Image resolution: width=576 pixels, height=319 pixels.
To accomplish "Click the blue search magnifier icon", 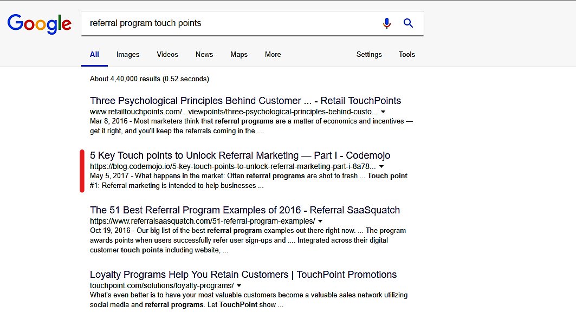I will pos(408,23).
